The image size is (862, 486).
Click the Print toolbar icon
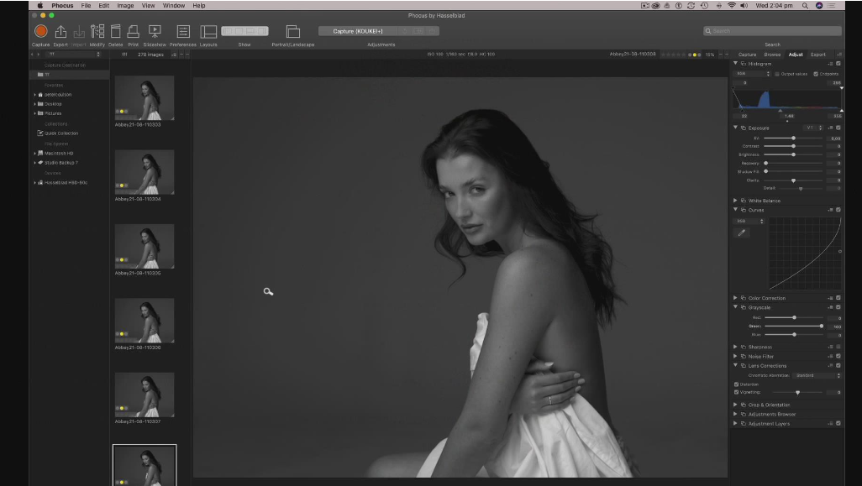pyautogui.click(x=133, y=32)
